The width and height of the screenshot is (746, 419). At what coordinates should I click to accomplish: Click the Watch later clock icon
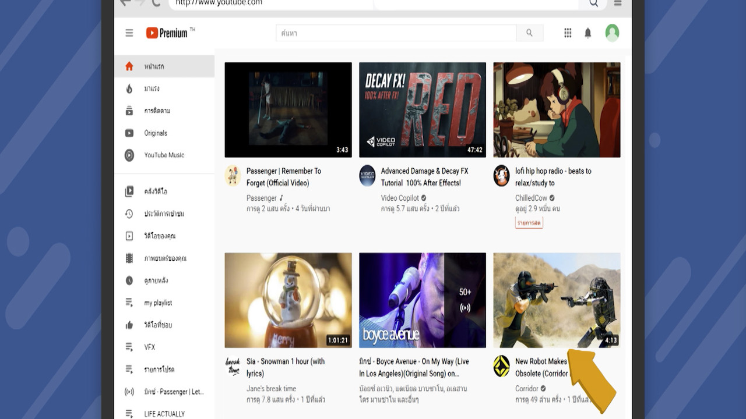click(x=129, y=280)
